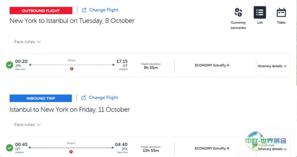Expand inbound Itinerary details
Screen dimensions: 297x157
click(x=272, y=149)
